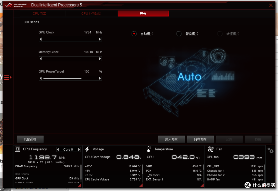278x191 pixels.
Task: Click the Chassis fan 1 row
Action: (x=235, y=171)
